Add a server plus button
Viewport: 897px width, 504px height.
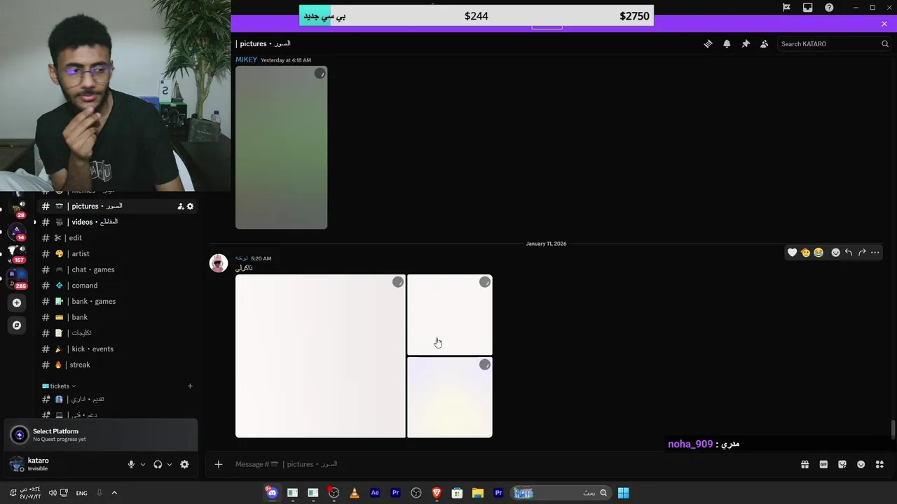17,303
